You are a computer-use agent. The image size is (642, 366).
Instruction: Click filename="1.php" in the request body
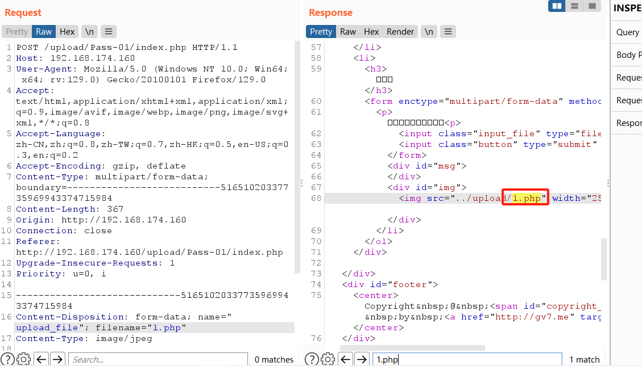[x=141, y=327]
